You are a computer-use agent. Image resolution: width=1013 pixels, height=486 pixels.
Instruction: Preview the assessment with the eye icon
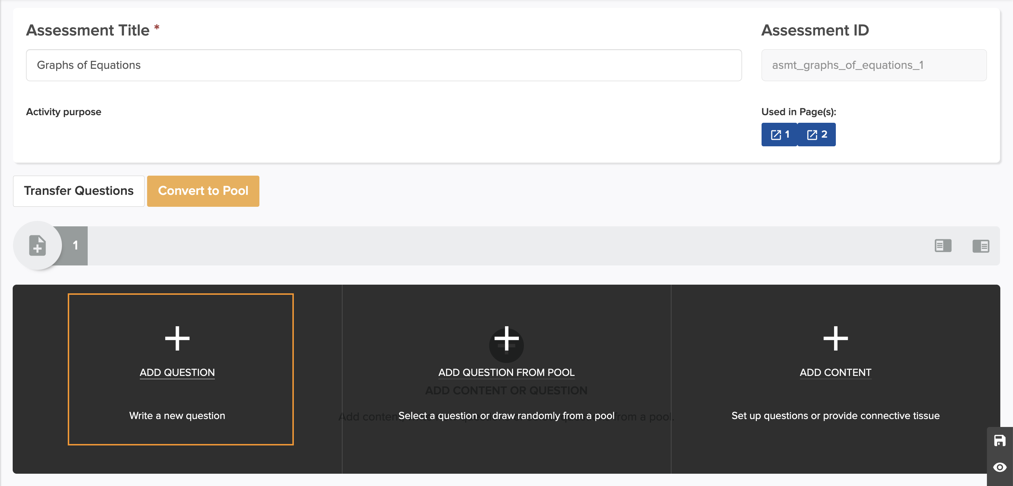point(1000,467)
